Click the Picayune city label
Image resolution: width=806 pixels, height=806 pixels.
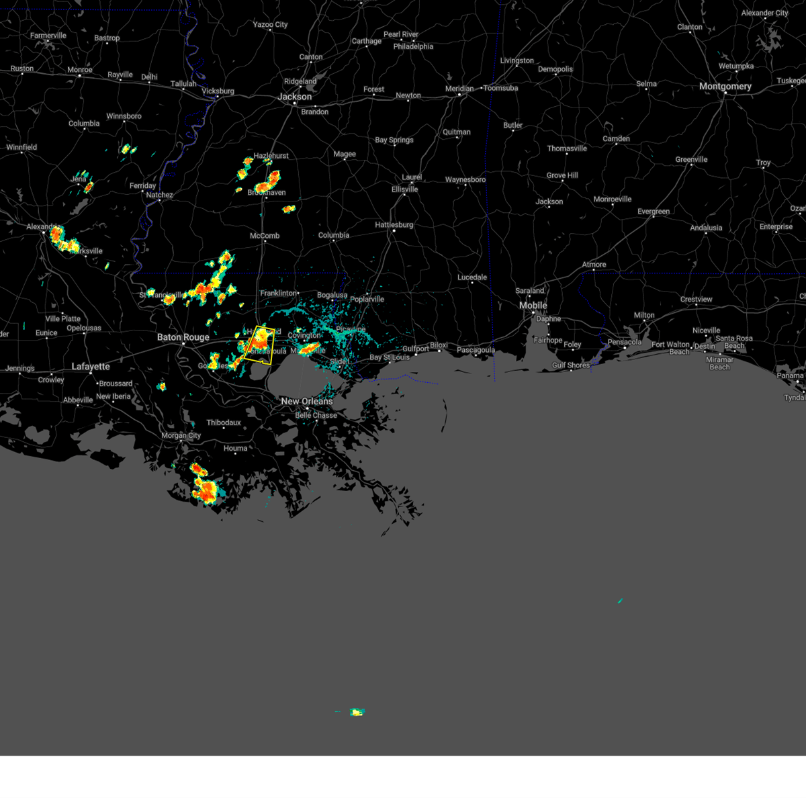(x=351, y=329)
